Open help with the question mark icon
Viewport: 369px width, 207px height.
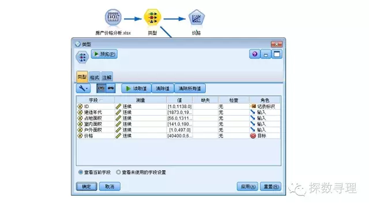coord(255,54)
